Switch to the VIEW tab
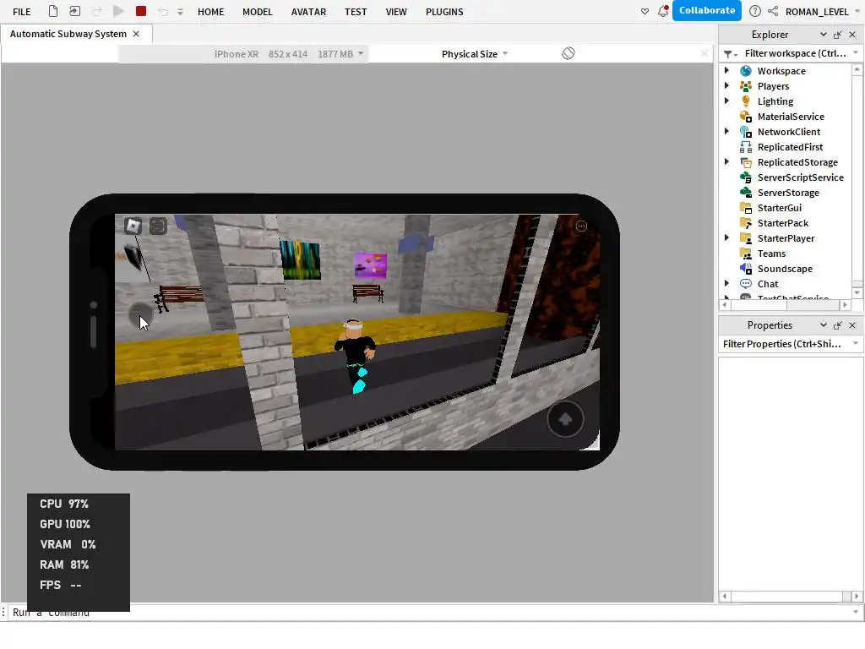The image size is (865, 649). [396, 12]
